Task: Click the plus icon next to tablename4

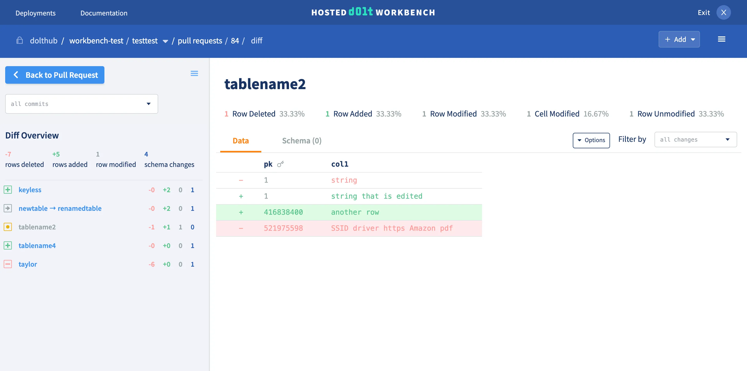Action: pos(8,245)
